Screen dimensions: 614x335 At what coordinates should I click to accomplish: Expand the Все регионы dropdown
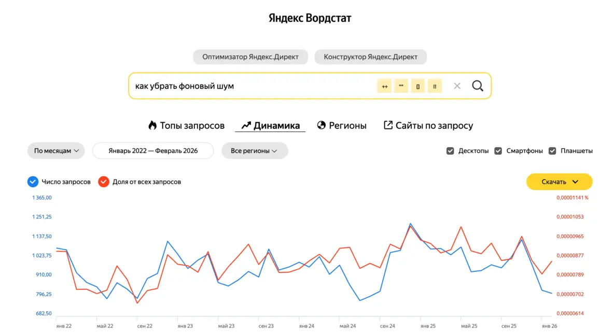pyautogui.click(x=255, y=151)
